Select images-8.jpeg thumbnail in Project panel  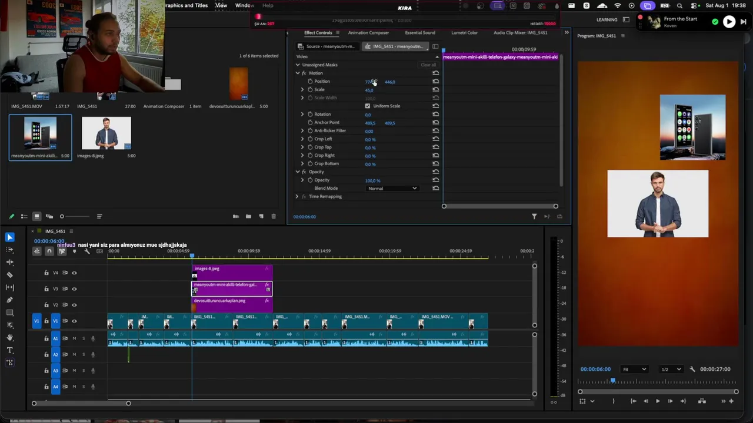point(106,133)
